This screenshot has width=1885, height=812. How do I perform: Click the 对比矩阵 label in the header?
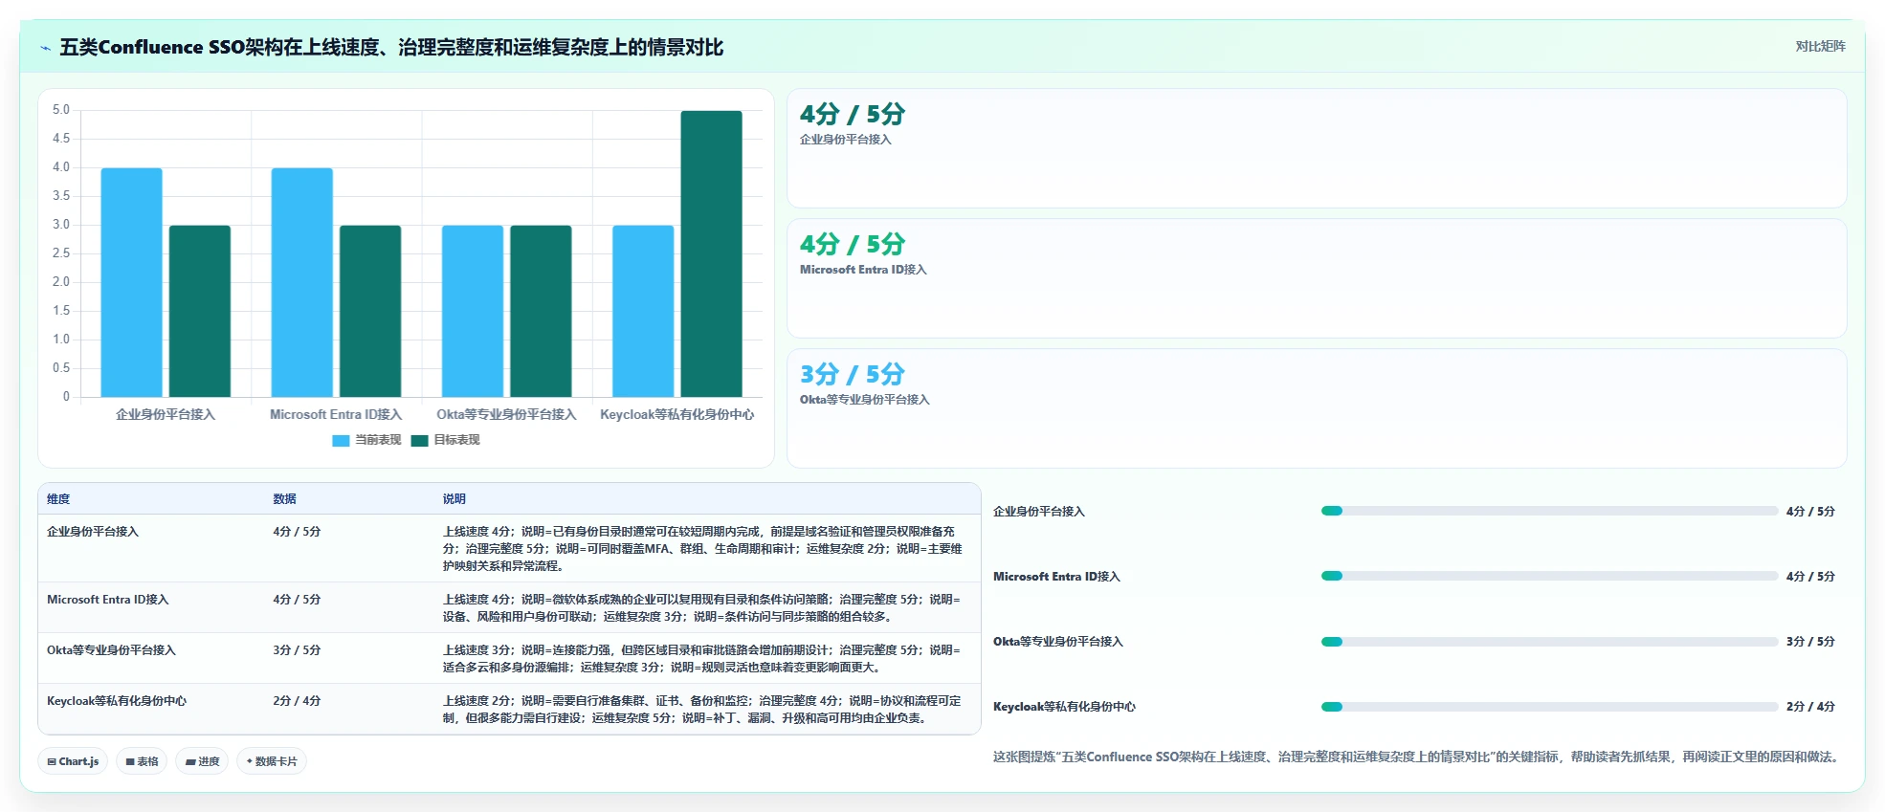coord(1820,46)
